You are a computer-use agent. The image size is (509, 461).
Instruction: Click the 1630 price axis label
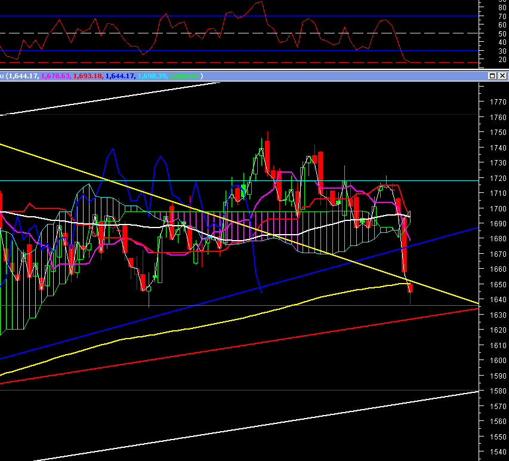tap(498, 315)
